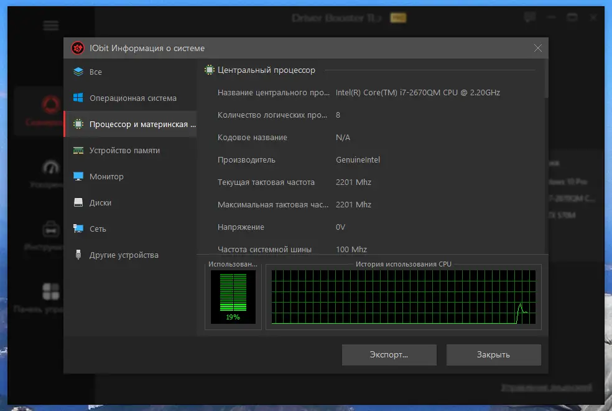Click the monitor screen sidebar icon
Viewport: 612px width, 411px height.
78,177
